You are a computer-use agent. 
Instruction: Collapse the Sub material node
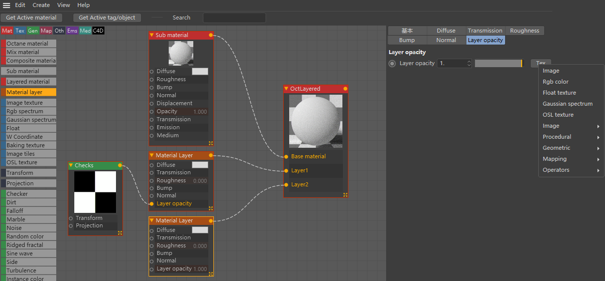point(152,35)
